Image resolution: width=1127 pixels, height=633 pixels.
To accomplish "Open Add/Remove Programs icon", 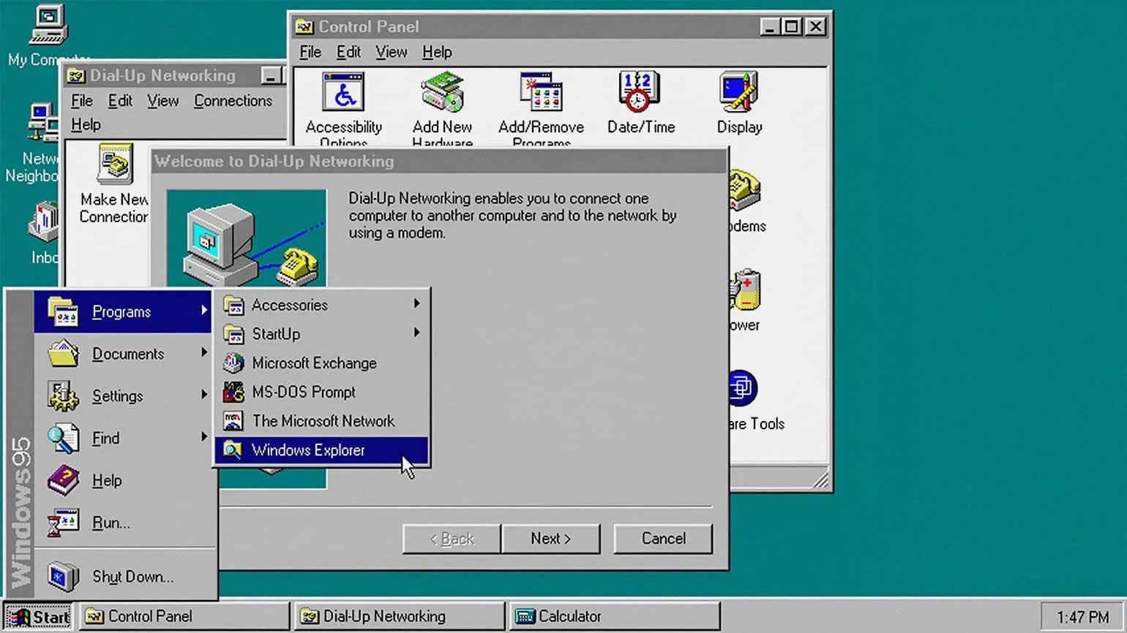I will (541, 94).
